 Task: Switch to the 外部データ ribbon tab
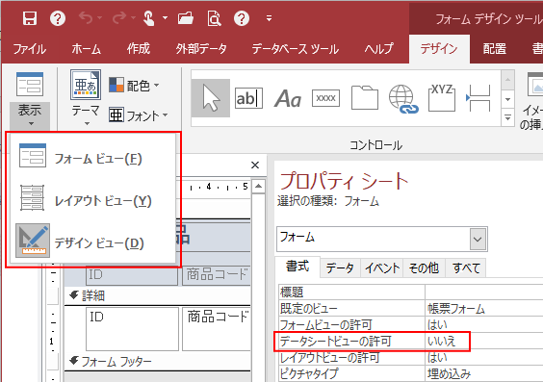201,49
